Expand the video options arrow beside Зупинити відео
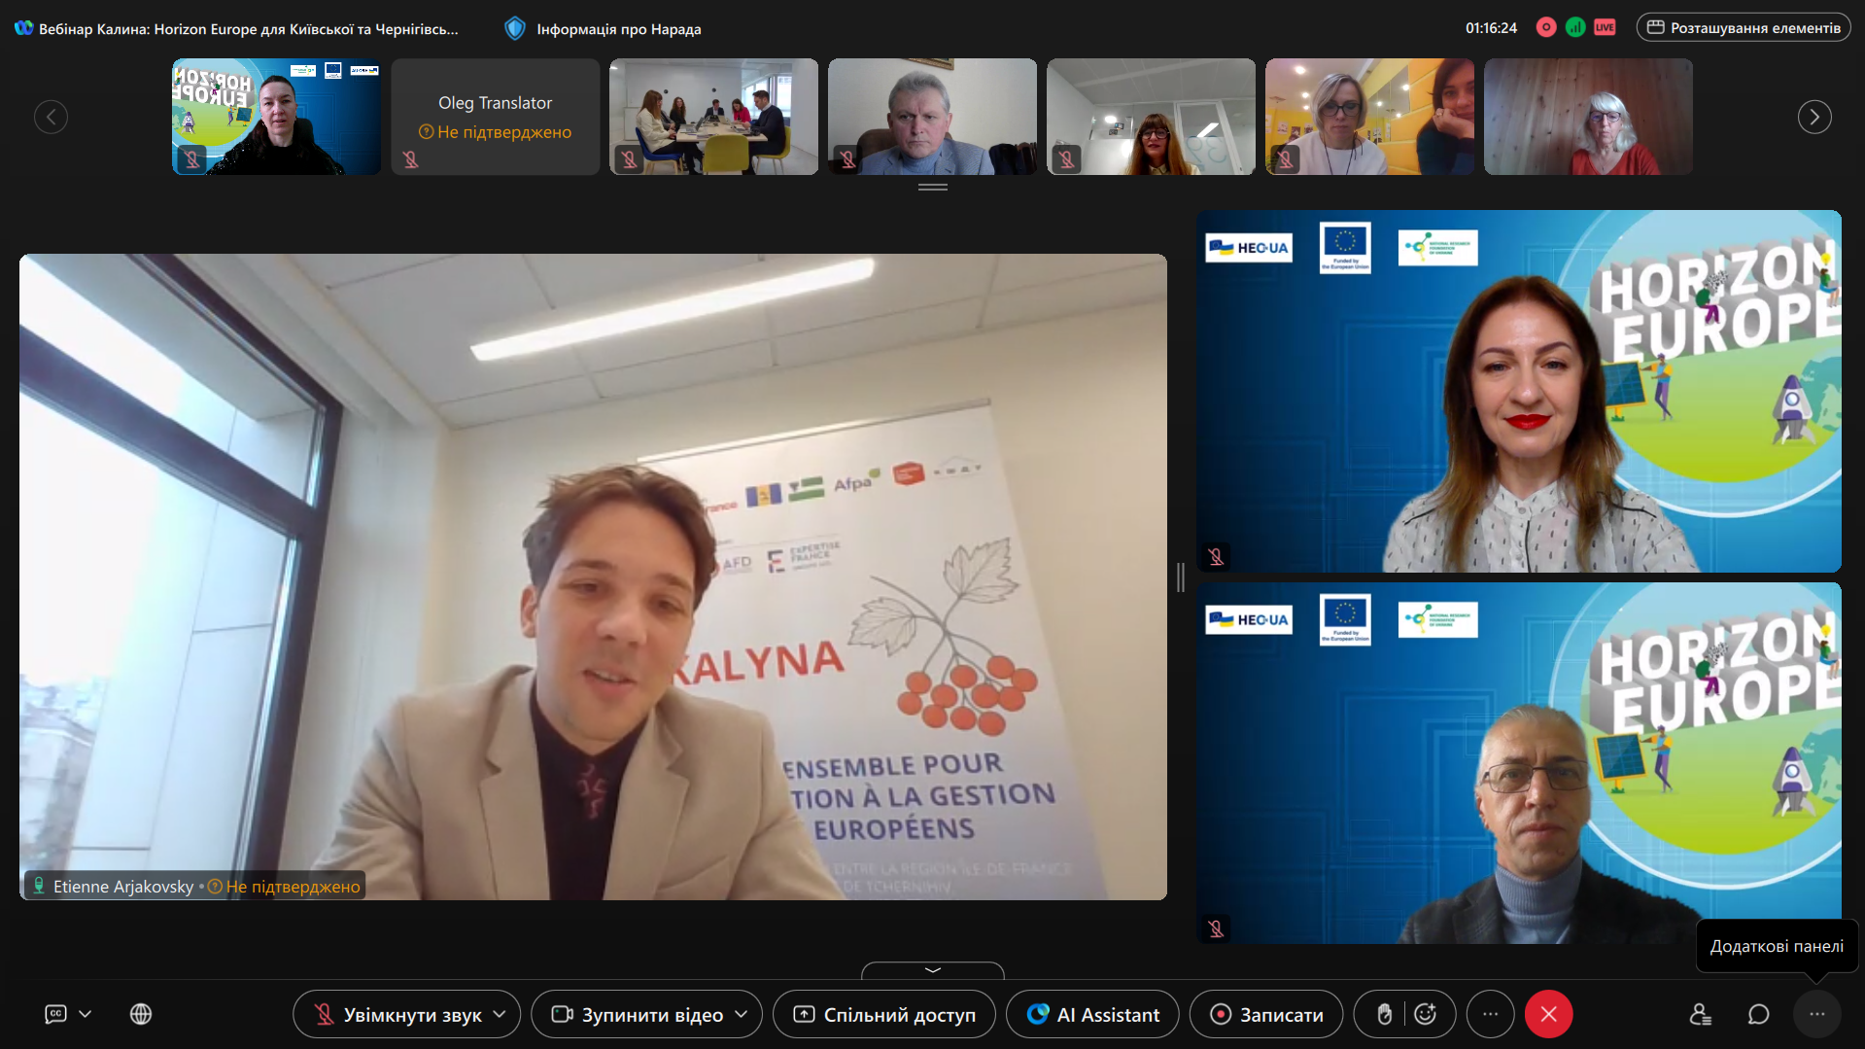The height and width of the screenshot is (1049, 1865). [742, 1014]
